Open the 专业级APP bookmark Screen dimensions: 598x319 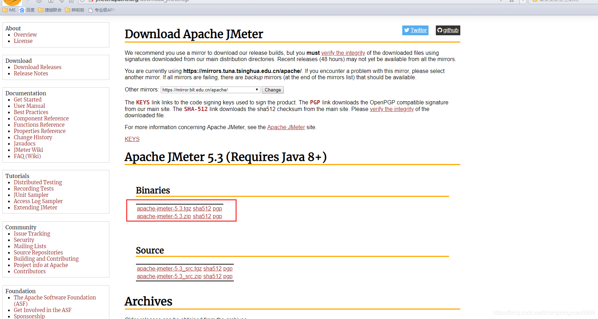point(102,10)
